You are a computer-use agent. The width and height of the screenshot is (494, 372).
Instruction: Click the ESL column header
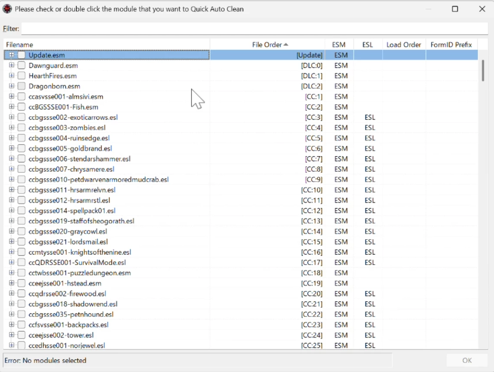pyautogui.click(x=367, y=44)
